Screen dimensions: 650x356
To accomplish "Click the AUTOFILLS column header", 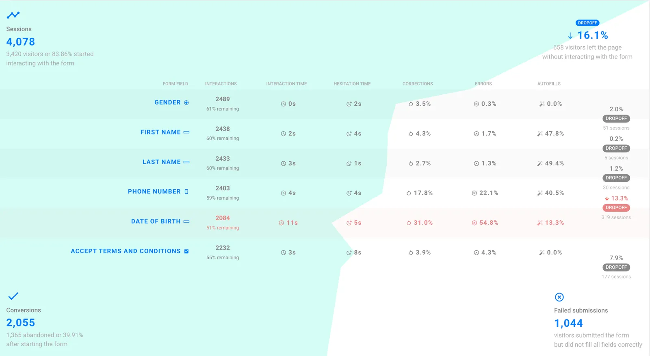I will [549, 84].
